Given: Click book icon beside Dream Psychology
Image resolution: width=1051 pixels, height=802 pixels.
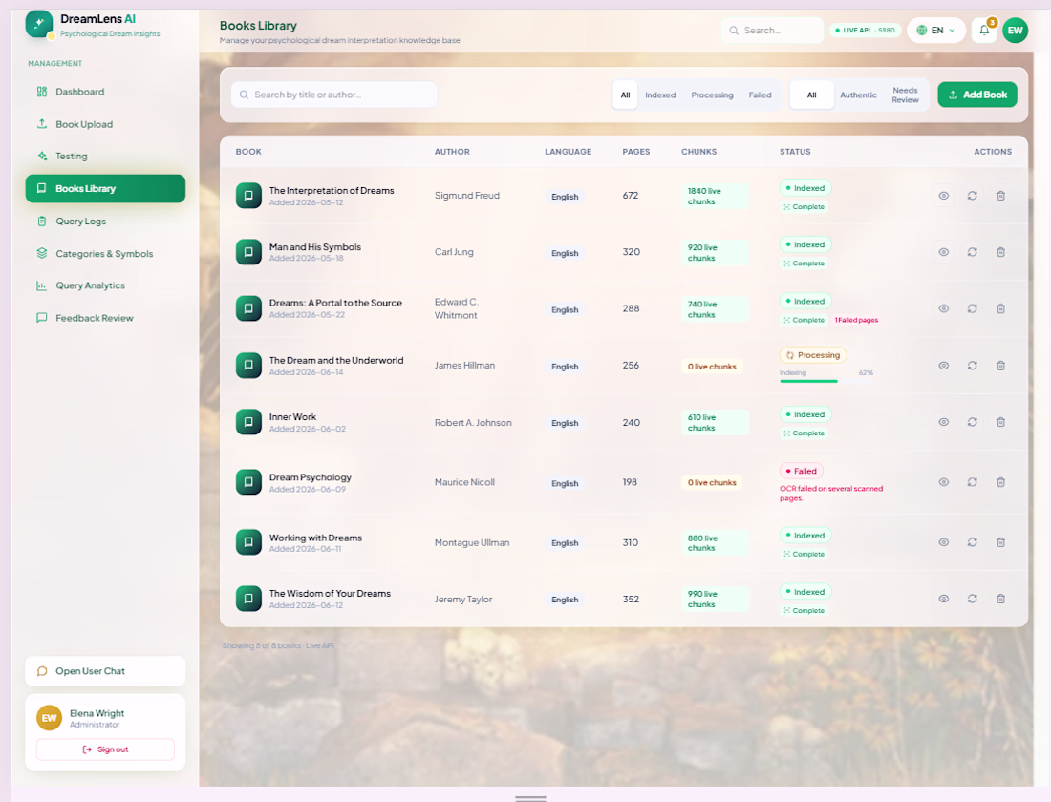Looking at the screenshot, I should (248, 482).
